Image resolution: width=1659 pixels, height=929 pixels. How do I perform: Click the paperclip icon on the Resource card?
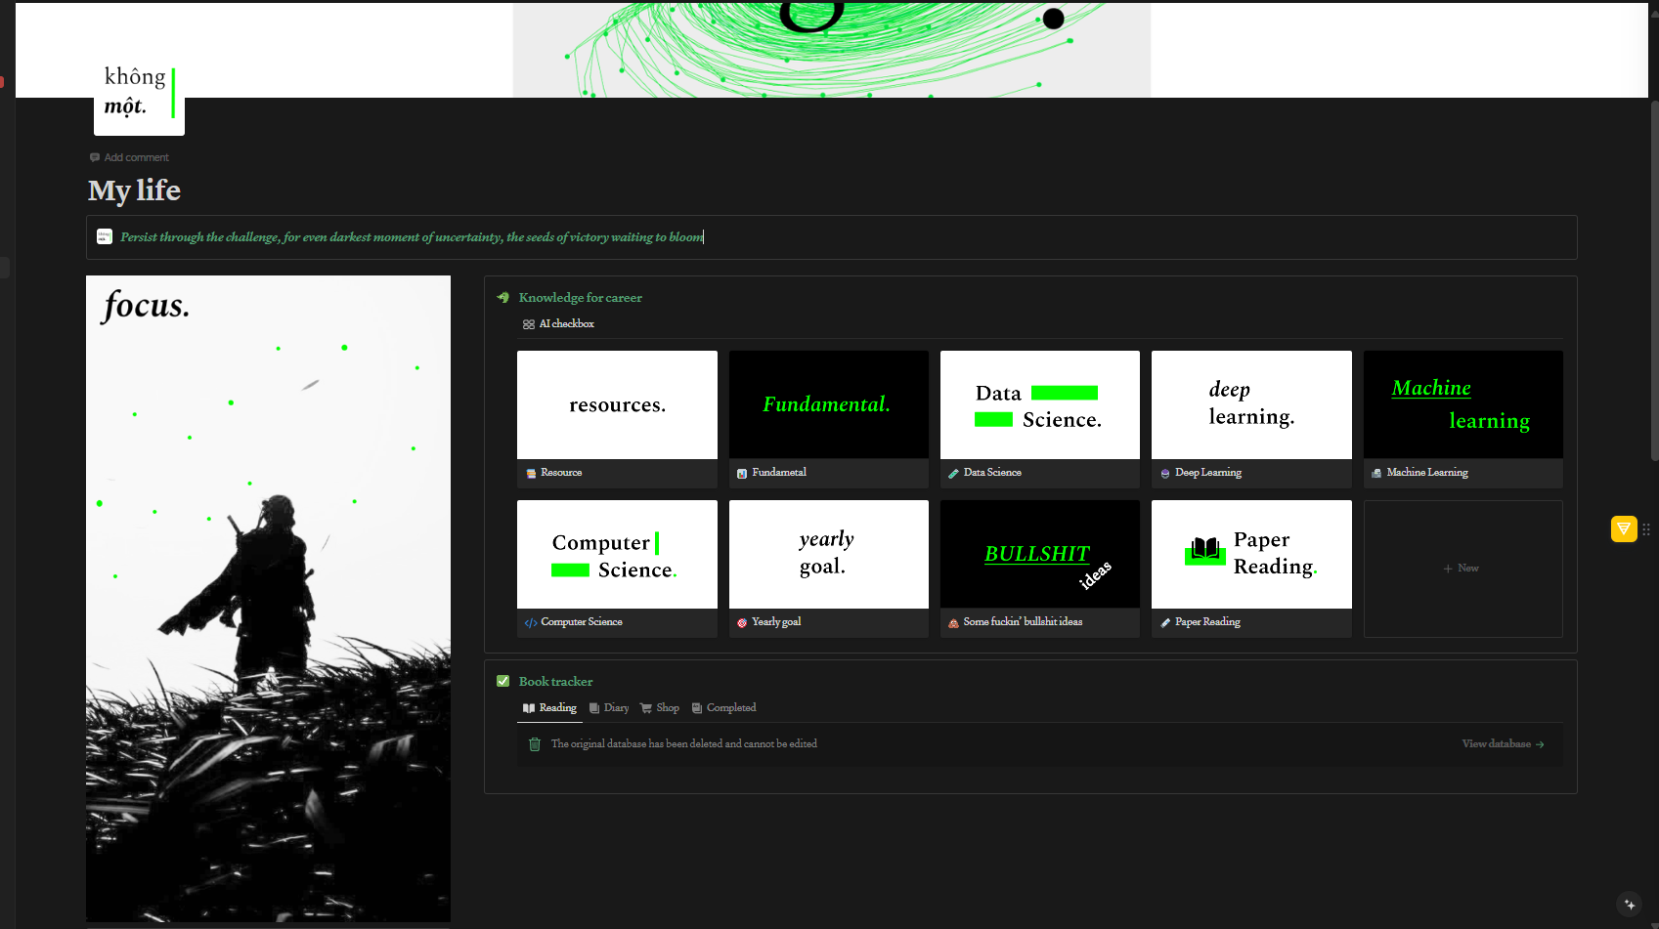(531, 472)
